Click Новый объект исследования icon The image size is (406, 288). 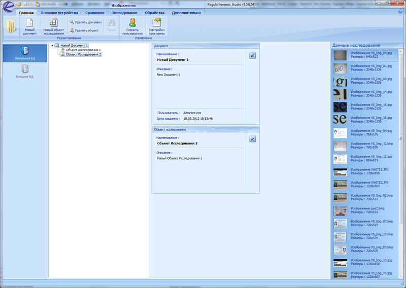[x=53, y=23]
